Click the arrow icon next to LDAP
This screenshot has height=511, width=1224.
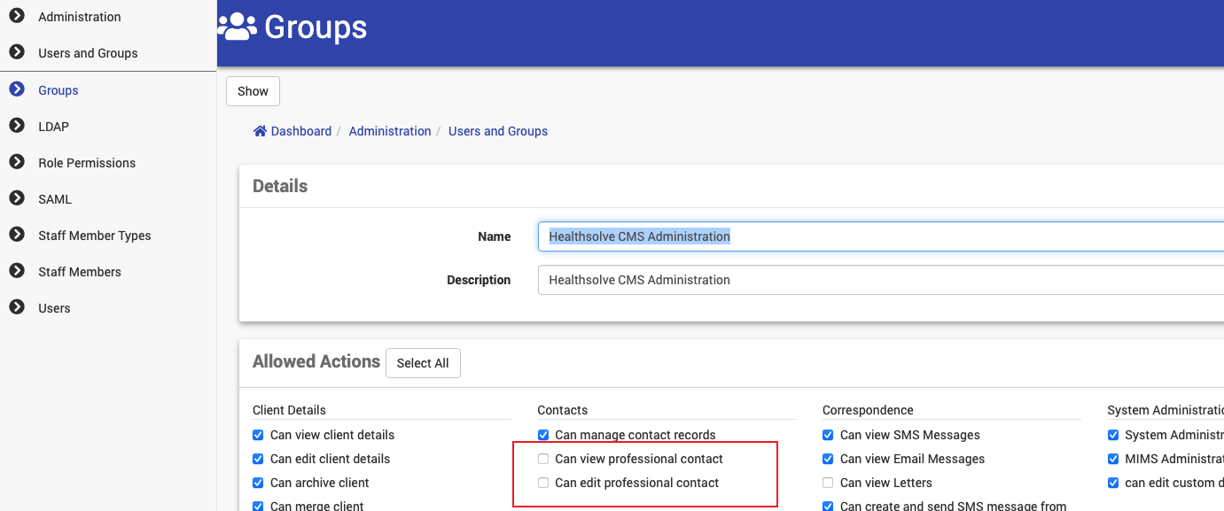click(x=16, y=126)
